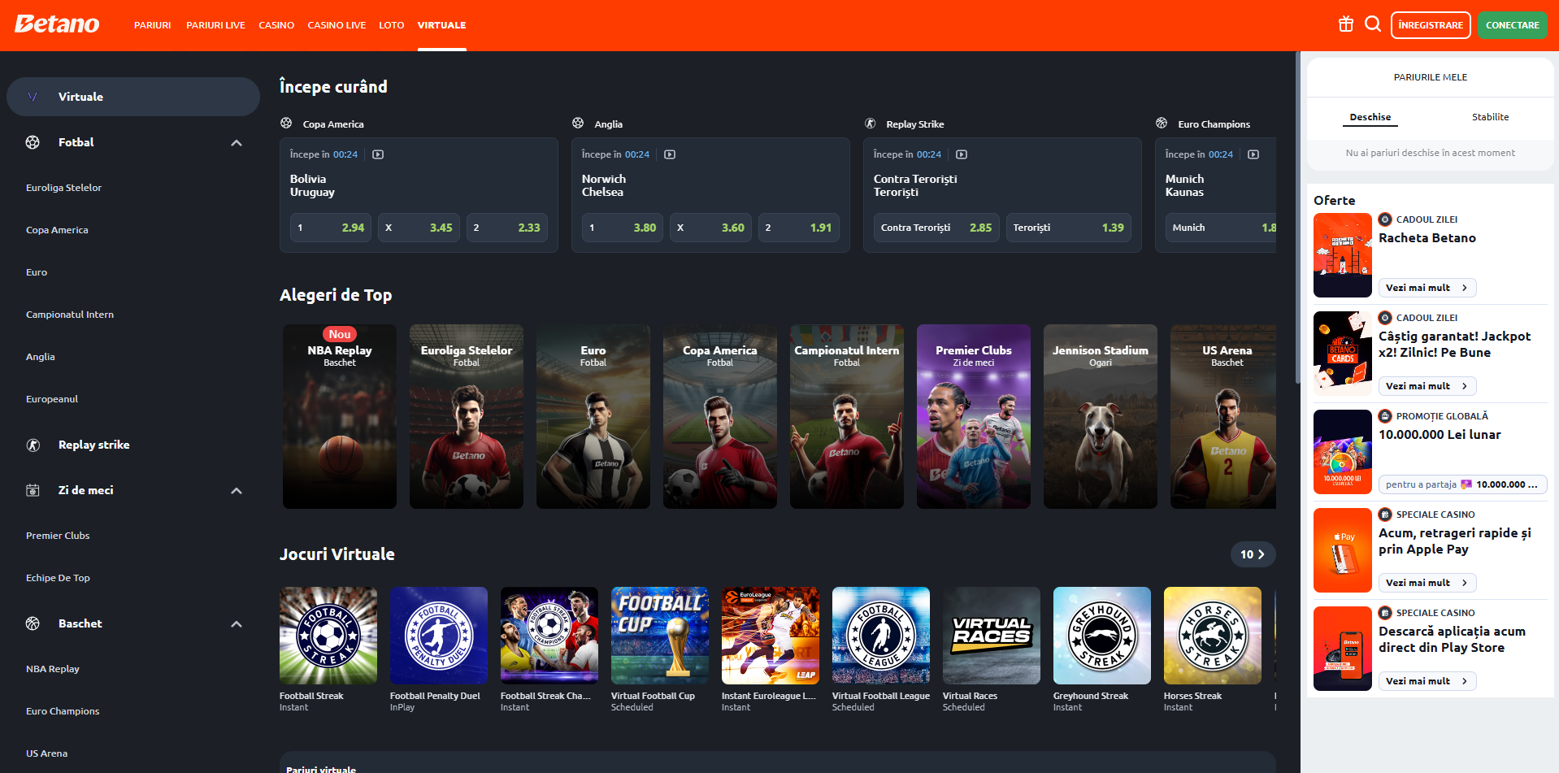1559x773 pixels.
Task: Open the NBA Replay top pick card
Action: (x=340, y=416)
